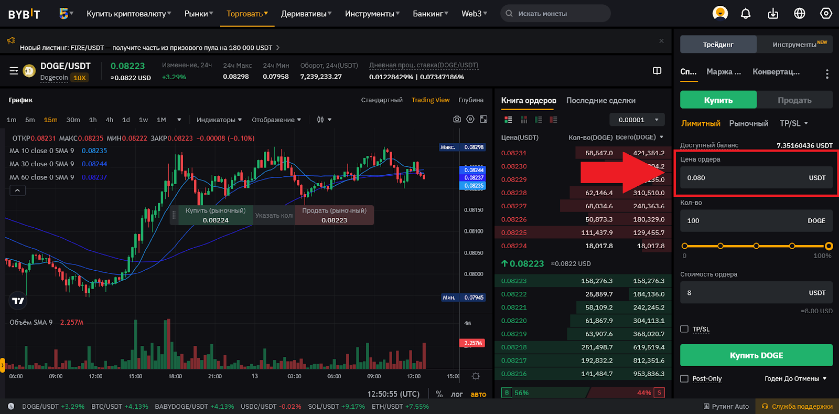Open the trading pair list hamburger icon
Screen dimensions: 839x414
tap(14, 70)
